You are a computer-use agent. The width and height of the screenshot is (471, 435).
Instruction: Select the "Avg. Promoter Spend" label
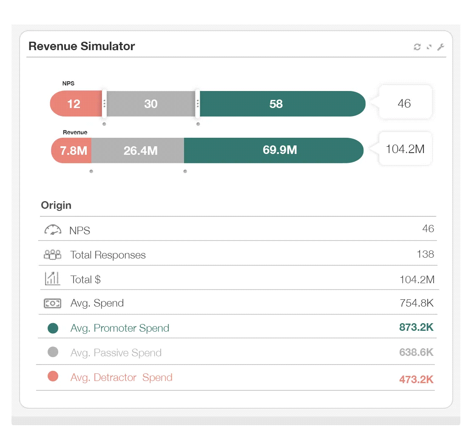[119, 328]
